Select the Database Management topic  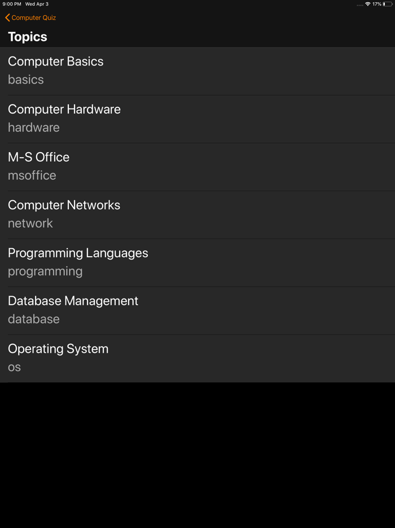pos(73,301)
